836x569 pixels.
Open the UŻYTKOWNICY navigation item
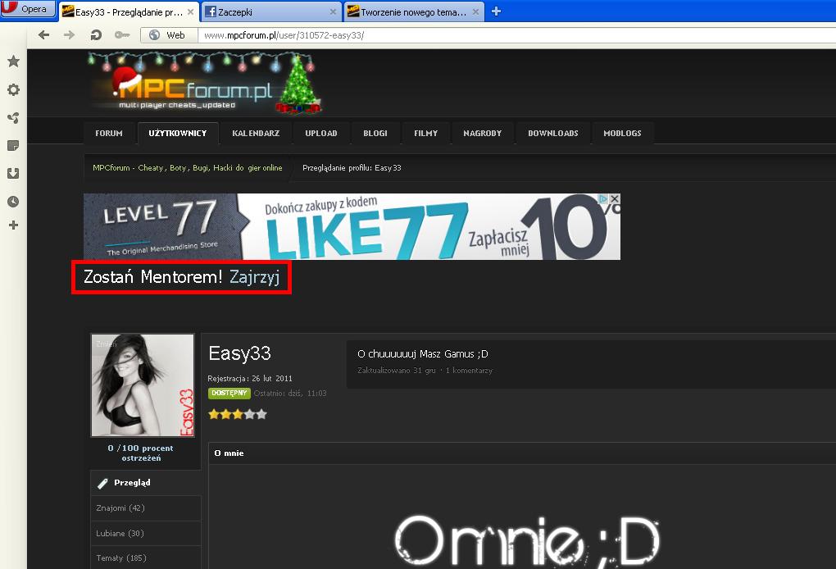coord(178,134)
